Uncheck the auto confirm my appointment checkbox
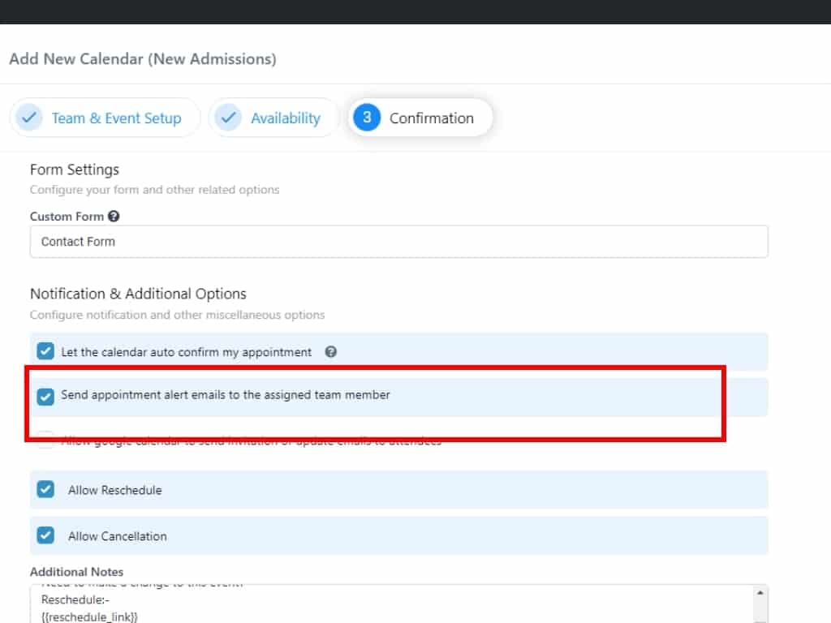 pyautogui.click(x=46, y=351)
